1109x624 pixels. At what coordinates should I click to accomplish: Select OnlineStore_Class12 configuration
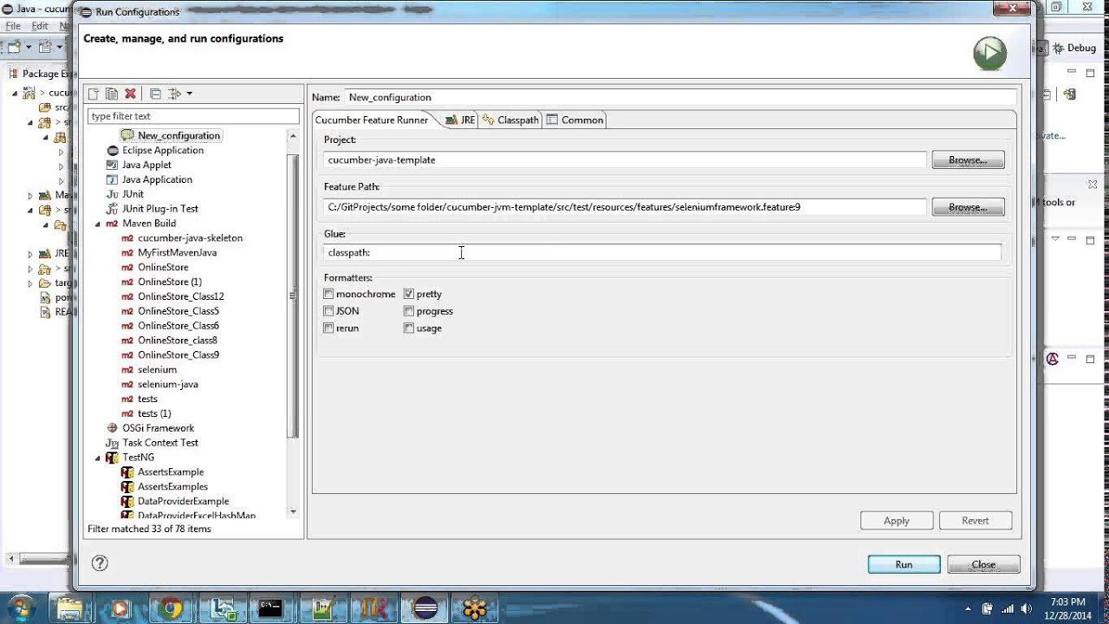[x=180, y=296]
